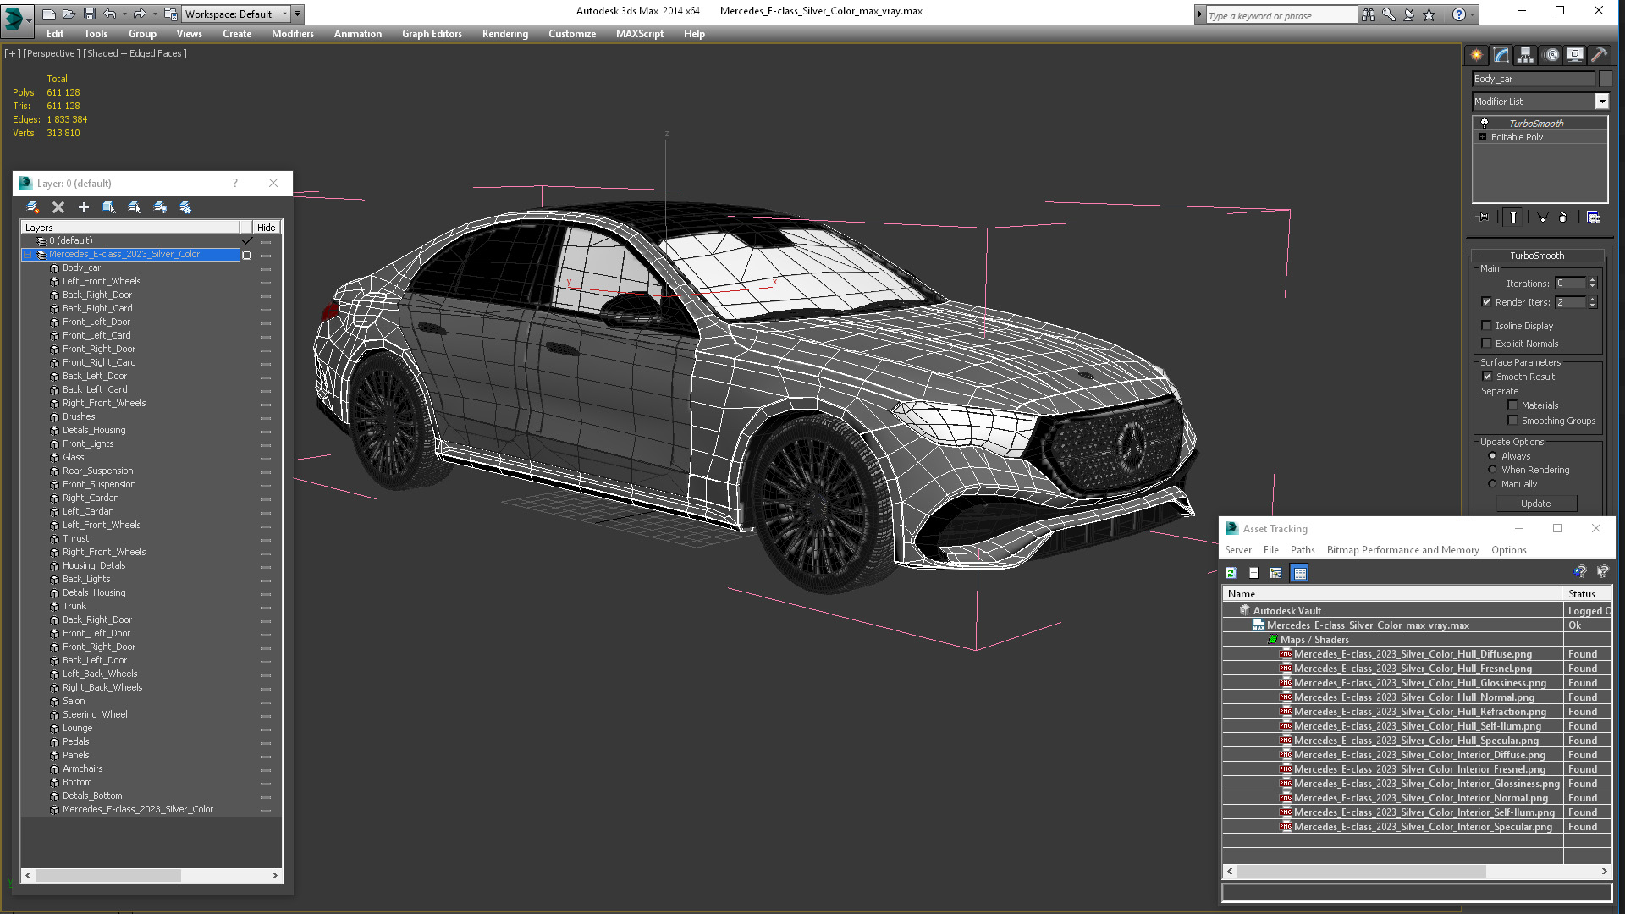Open the Create command panel tab
Viewport: 1625px width, 914px height.
pos(1477,55)
